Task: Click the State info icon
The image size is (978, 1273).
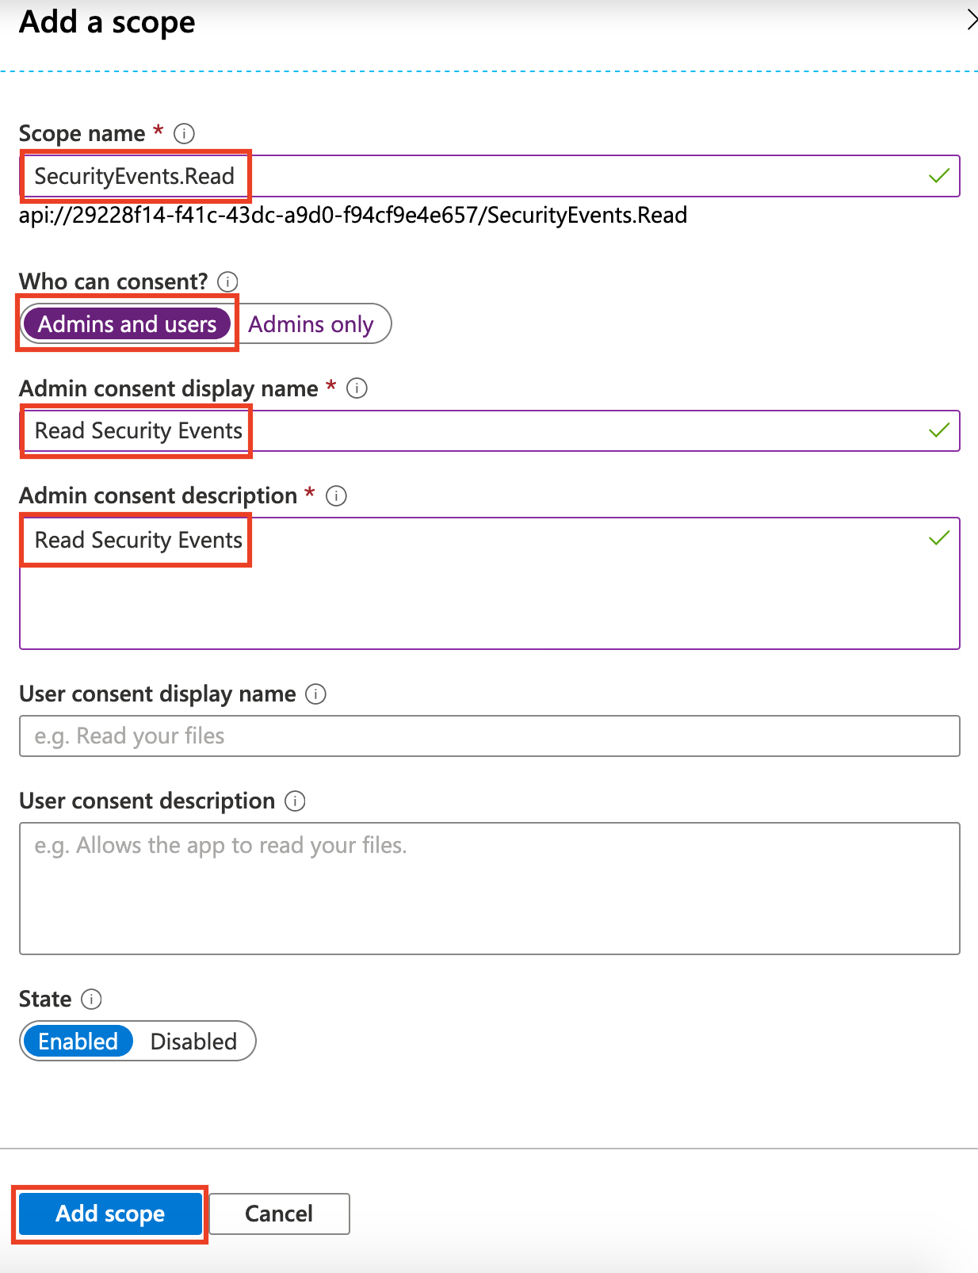Action: pos(92,1000)
